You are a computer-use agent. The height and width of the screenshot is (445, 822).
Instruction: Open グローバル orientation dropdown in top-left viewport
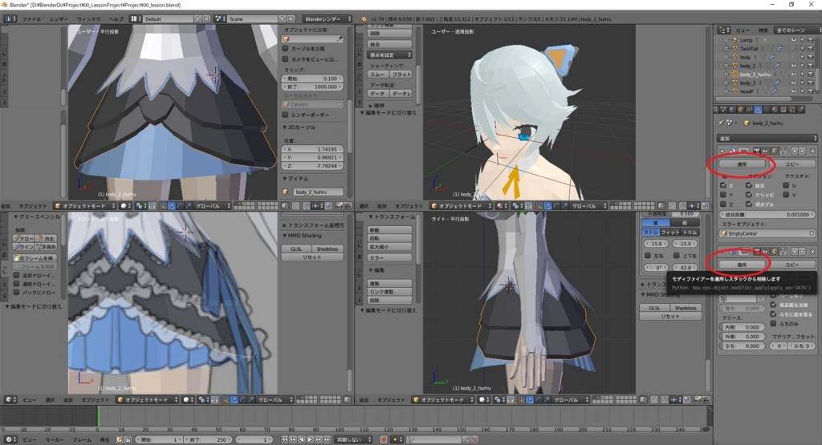pos(211,206)
